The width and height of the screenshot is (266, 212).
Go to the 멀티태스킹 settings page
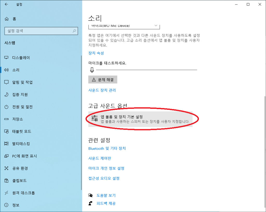[21, 144]
